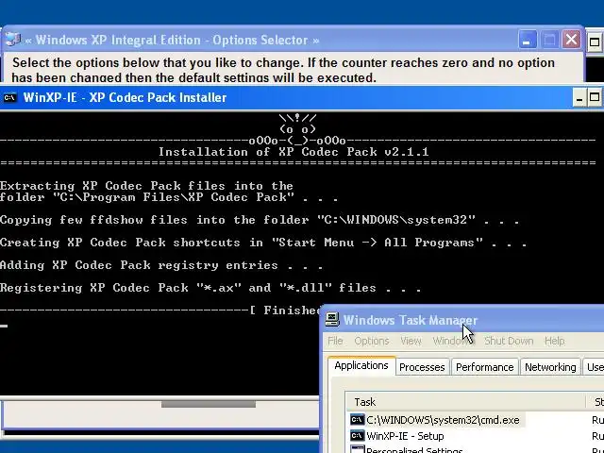Click the cmd icon in XP Codec Pack Installer title bar

[x=9, y=98]
